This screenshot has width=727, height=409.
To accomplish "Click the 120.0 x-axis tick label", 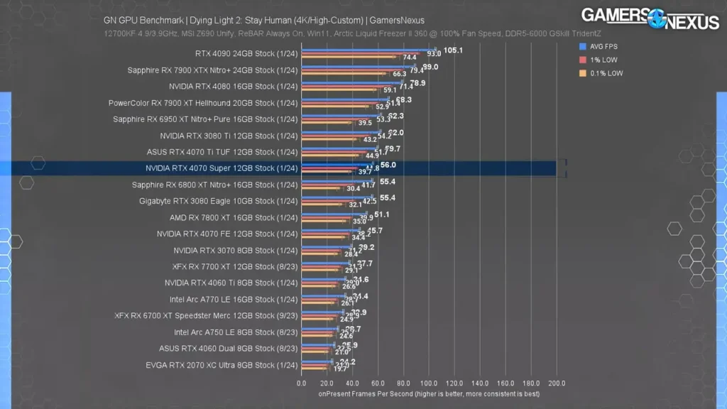I will coord(454,383).
